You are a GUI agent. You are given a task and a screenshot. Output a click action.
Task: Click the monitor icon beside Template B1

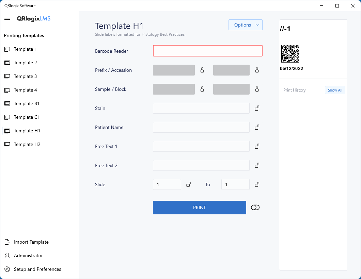pyautogui.click(x=7, y=103)
